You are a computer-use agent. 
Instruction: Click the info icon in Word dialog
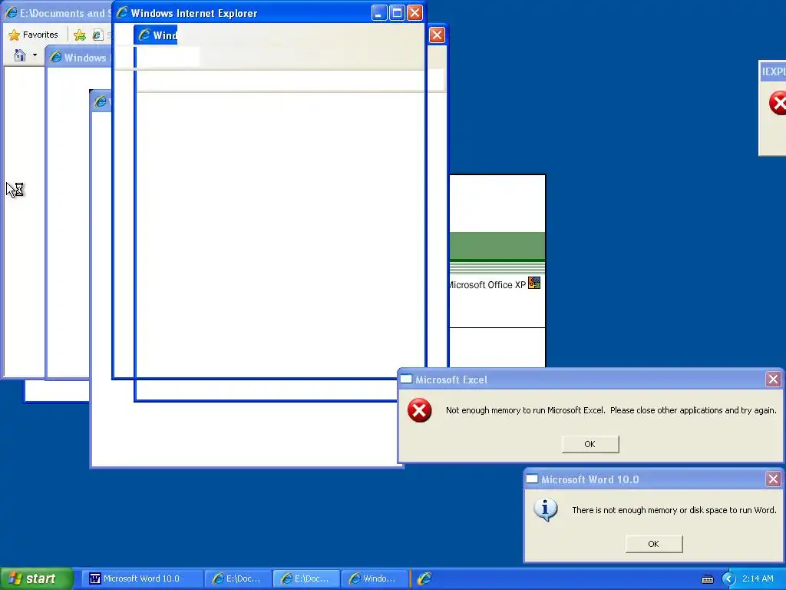(546, 510)
